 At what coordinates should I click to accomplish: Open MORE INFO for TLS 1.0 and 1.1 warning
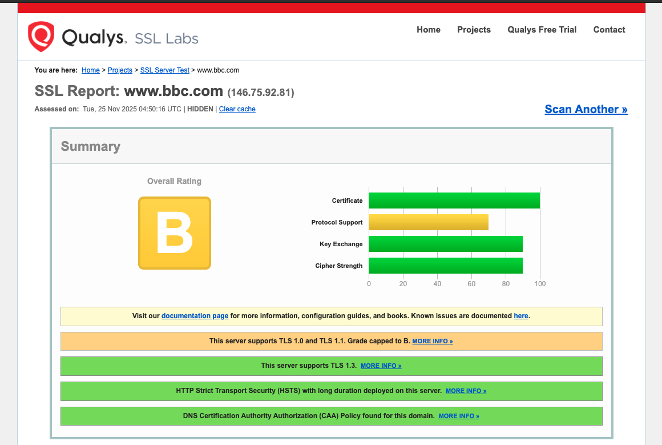coord(433,341)
